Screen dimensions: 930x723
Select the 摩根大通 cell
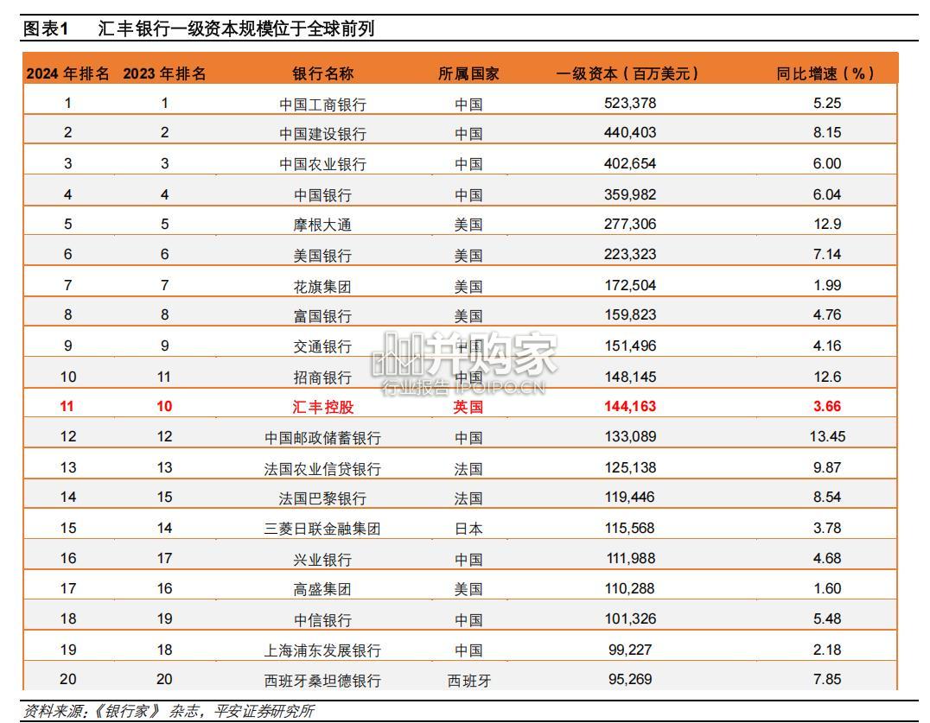click(322, 225)
